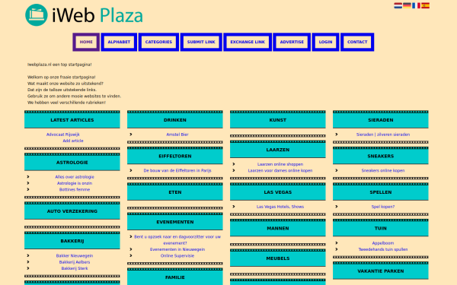Open the Bottines femme link

point(75,189)
